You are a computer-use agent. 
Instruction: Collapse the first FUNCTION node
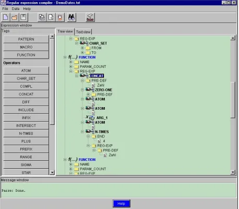65,57
